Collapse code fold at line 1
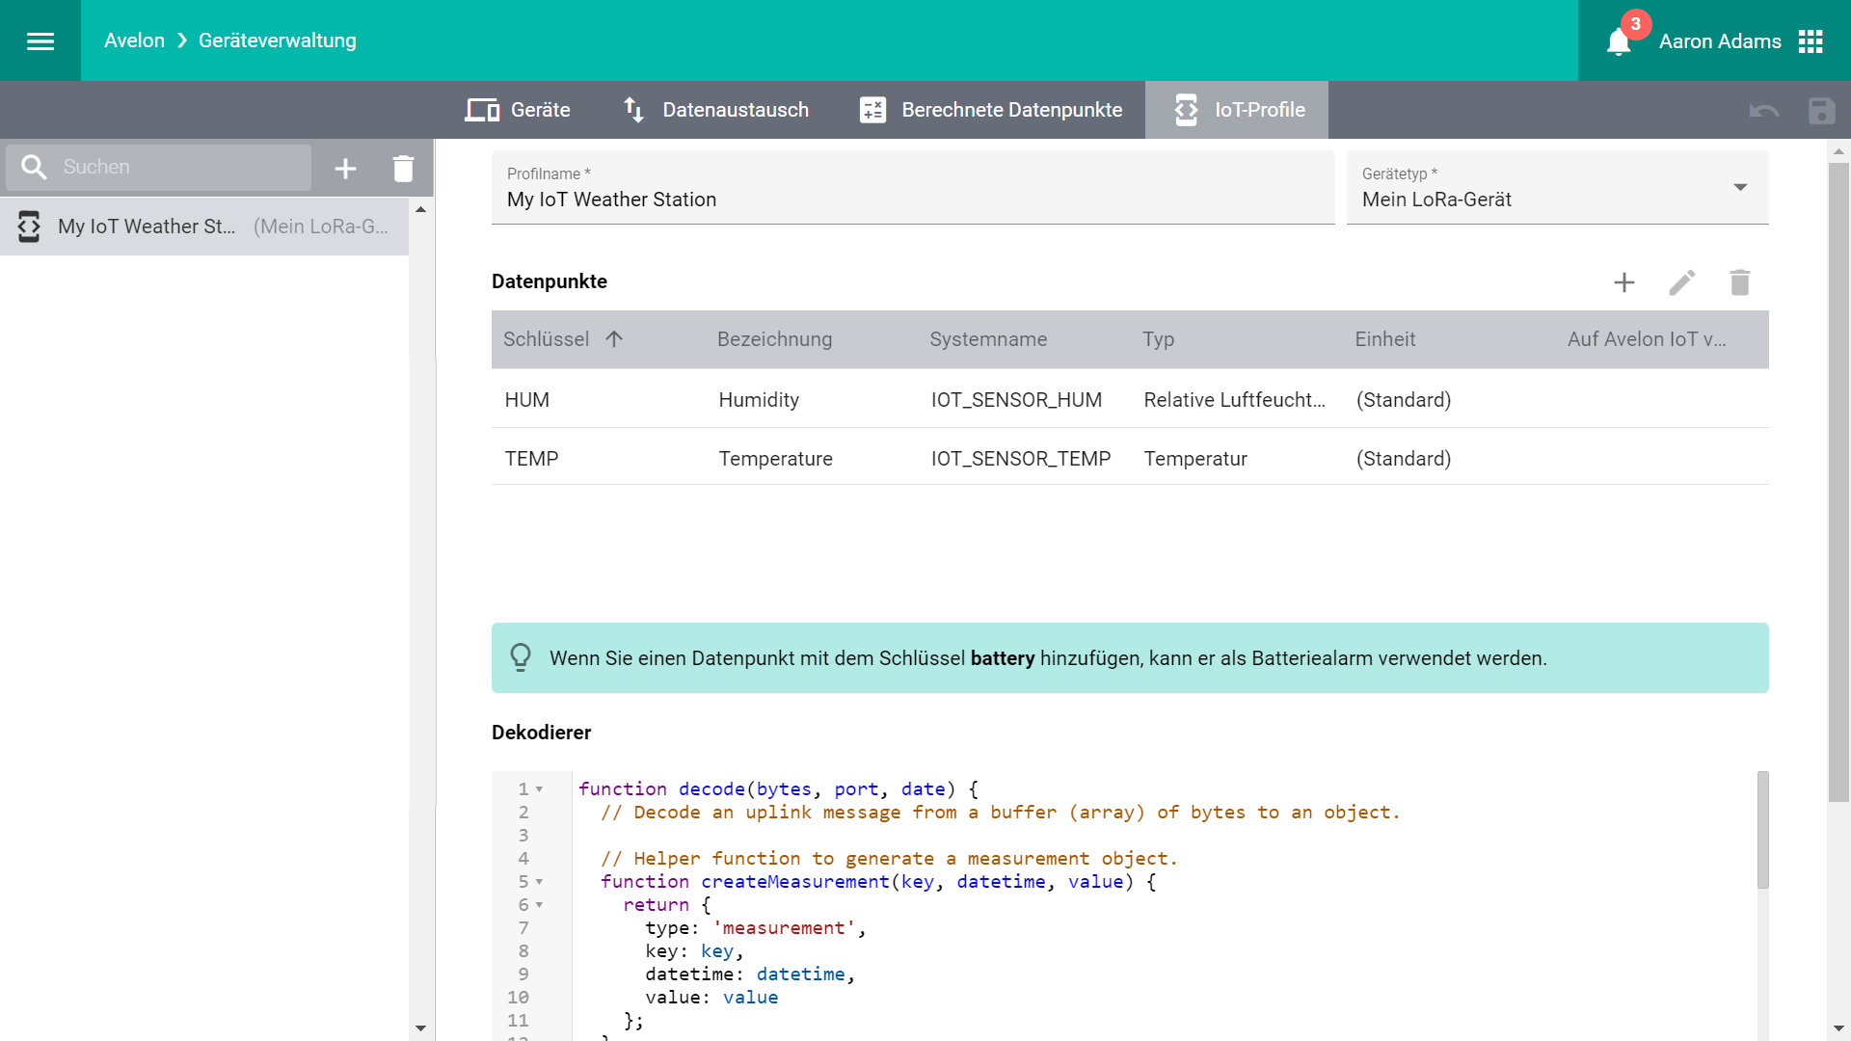Image resolution: width=1851 pixels, height=1041 pixels. pos(539,789)
